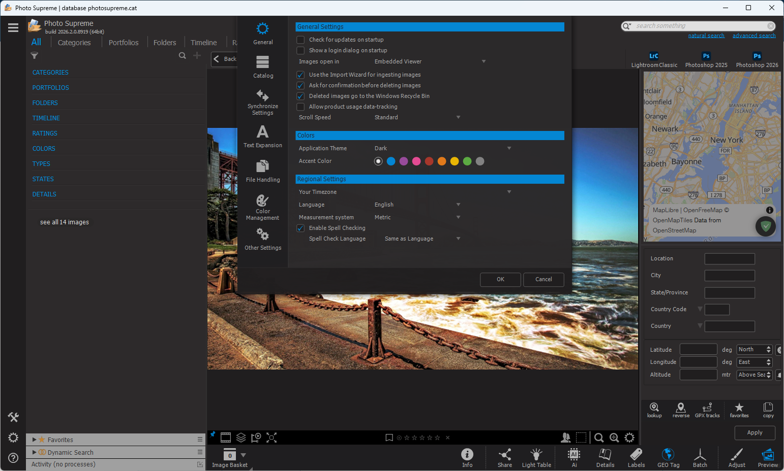Switch to the Timeline tab
Viewport: 784px width, 471px height.
click(x=203, y=43)
